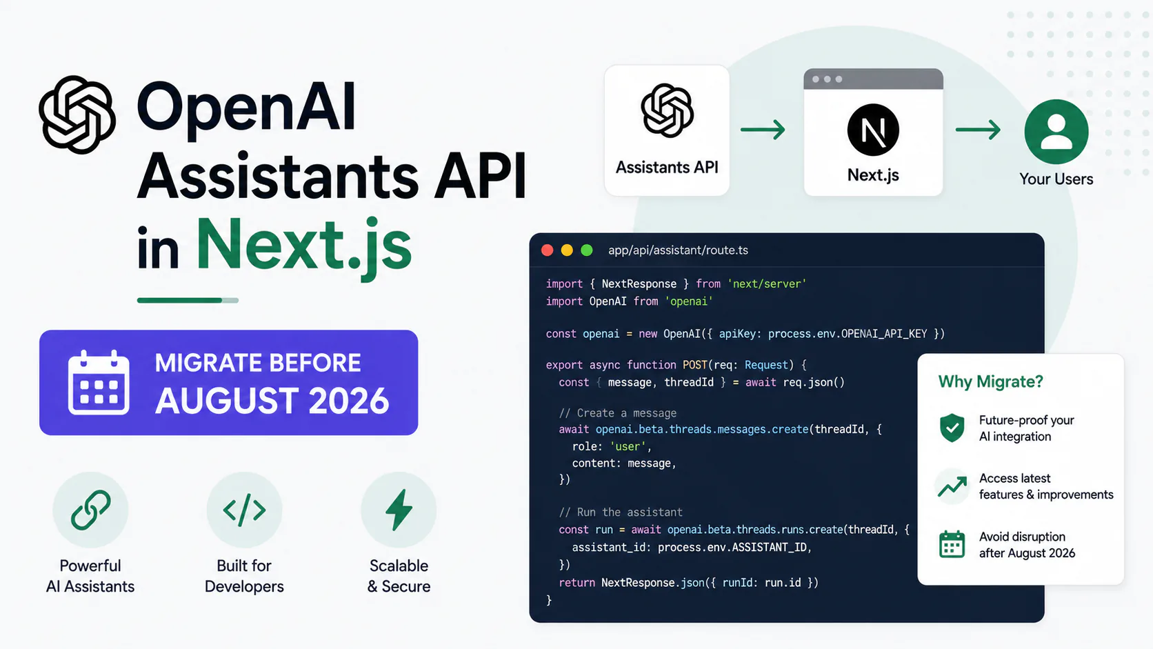Click the code brackets icon above Built for Developers
1153x649 pixels.
(244, 510)
